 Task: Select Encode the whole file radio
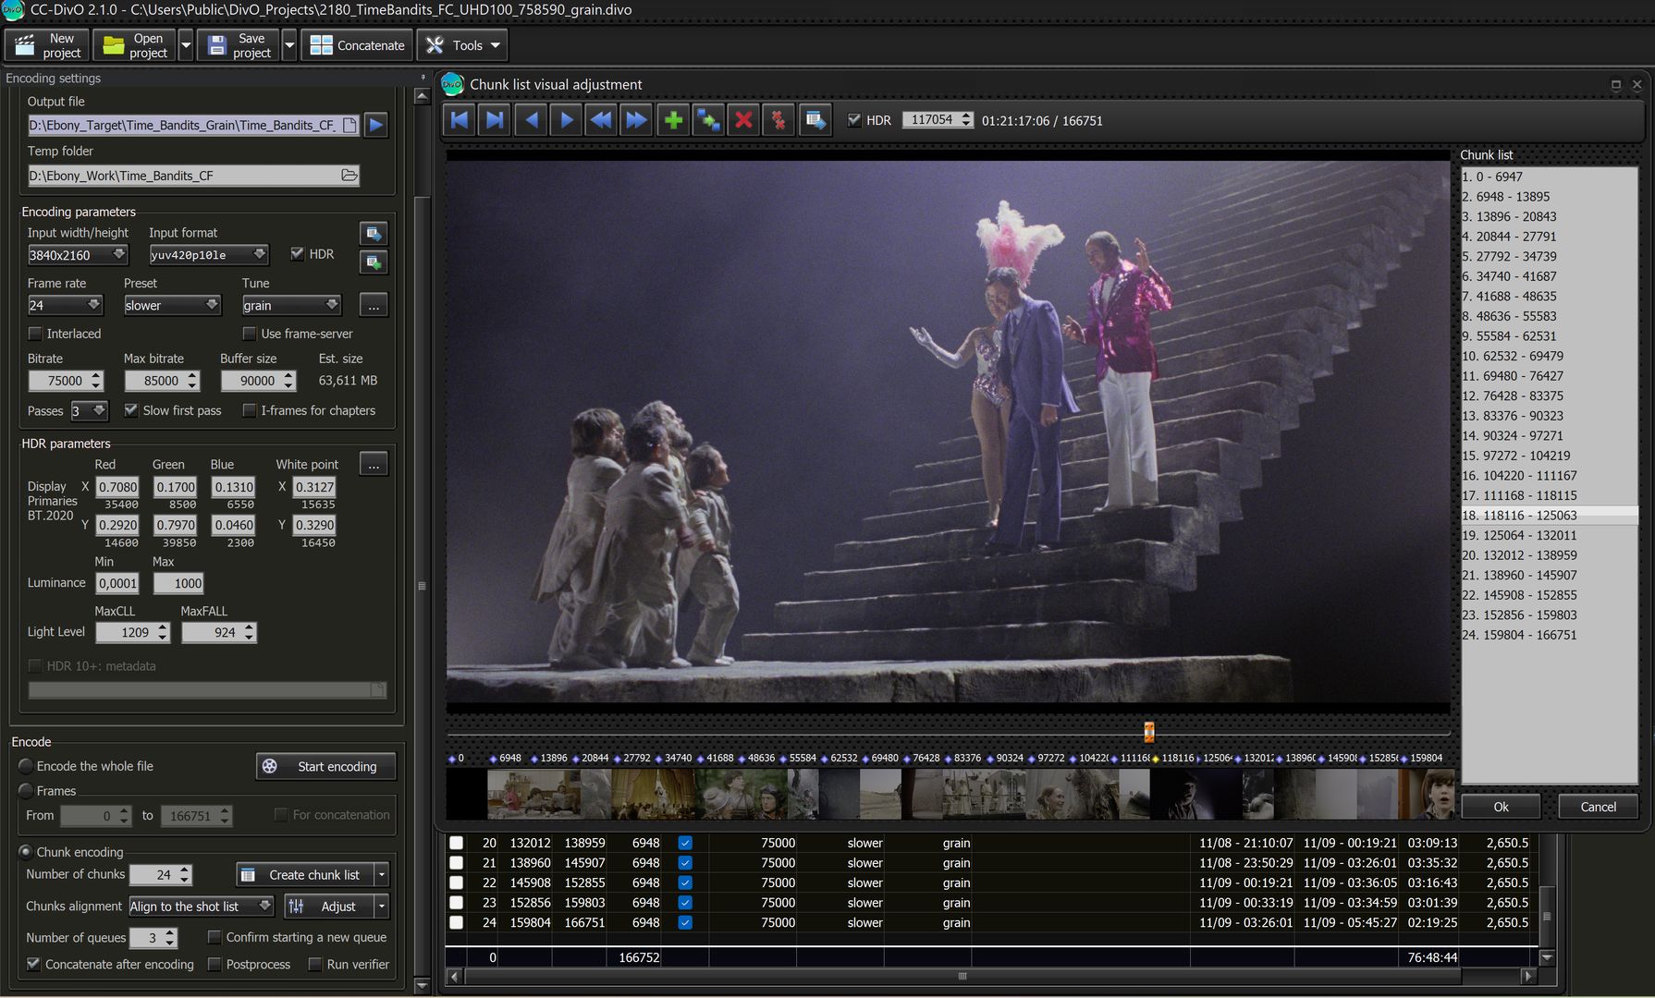[x=26, y=766]
